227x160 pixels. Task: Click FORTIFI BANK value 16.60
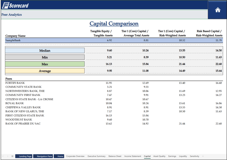click(219, 83)
